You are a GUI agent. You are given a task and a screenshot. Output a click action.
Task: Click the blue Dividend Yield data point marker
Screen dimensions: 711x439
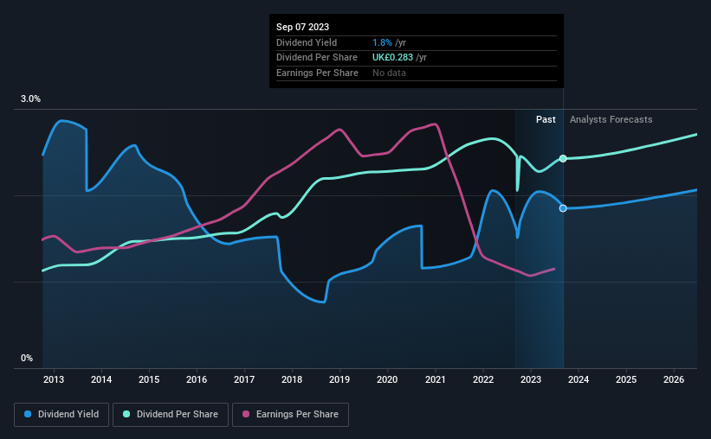563,208
